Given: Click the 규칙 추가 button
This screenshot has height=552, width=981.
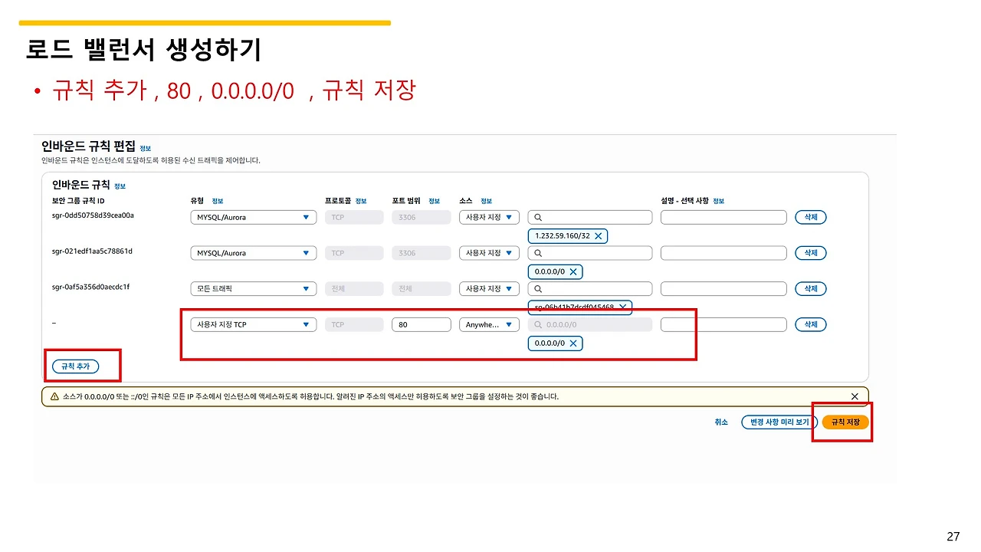Looking at the screenshot, I should point(76,366).
